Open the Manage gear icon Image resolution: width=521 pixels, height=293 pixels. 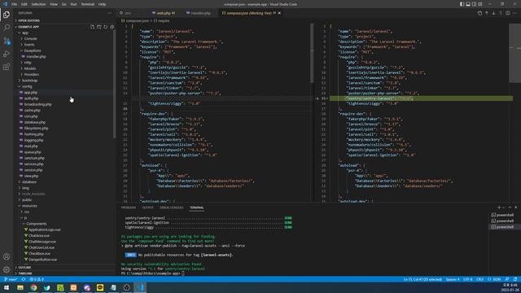tap(7, 269)
